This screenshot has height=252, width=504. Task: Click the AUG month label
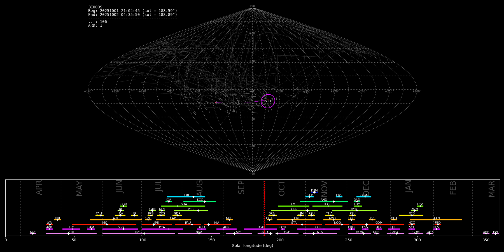(x=200, y=188)
